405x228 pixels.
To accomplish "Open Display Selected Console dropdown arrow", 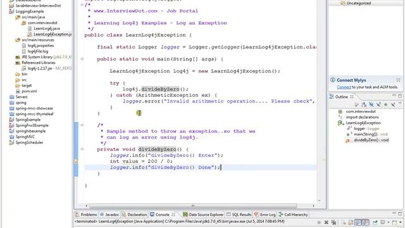I will pos(389,222).
